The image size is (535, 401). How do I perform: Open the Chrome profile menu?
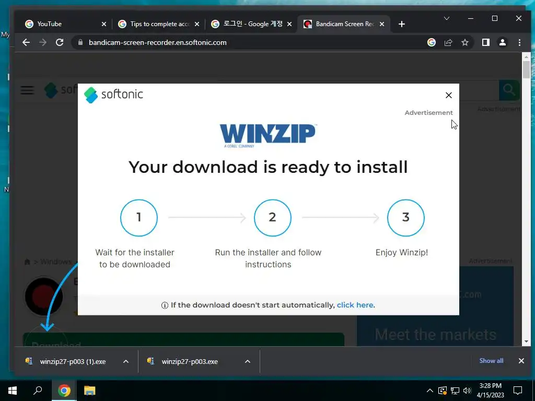tap(502, 42)
